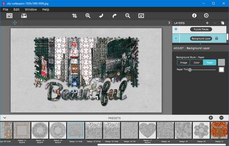229x146 pixels.
Task: Open the Window menu
Action: tap(31, 9)
